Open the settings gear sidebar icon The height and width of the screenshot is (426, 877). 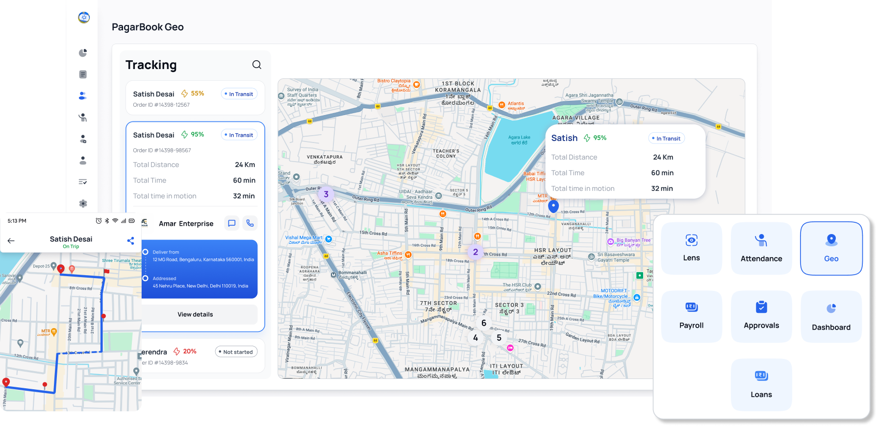[x=83, y=203]
